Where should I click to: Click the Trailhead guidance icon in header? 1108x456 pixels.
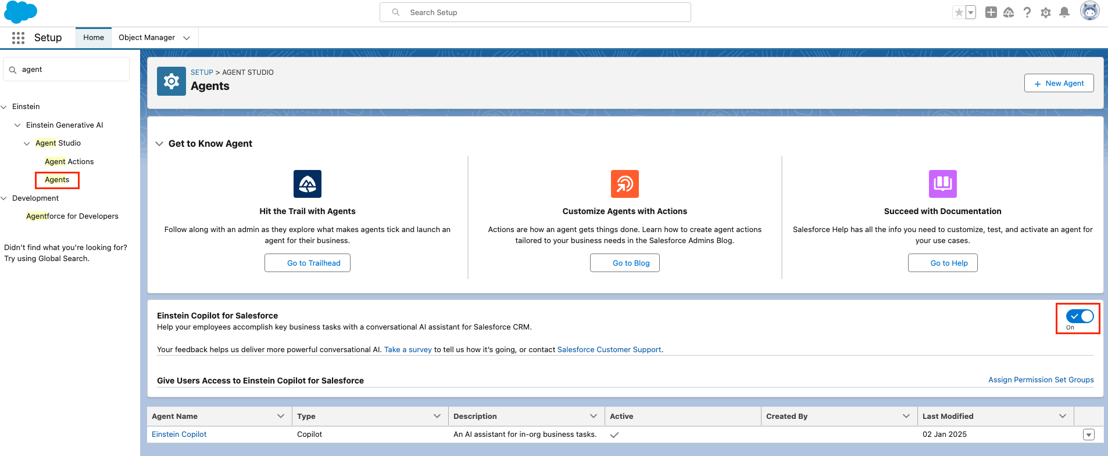[x=1009, y=12]
